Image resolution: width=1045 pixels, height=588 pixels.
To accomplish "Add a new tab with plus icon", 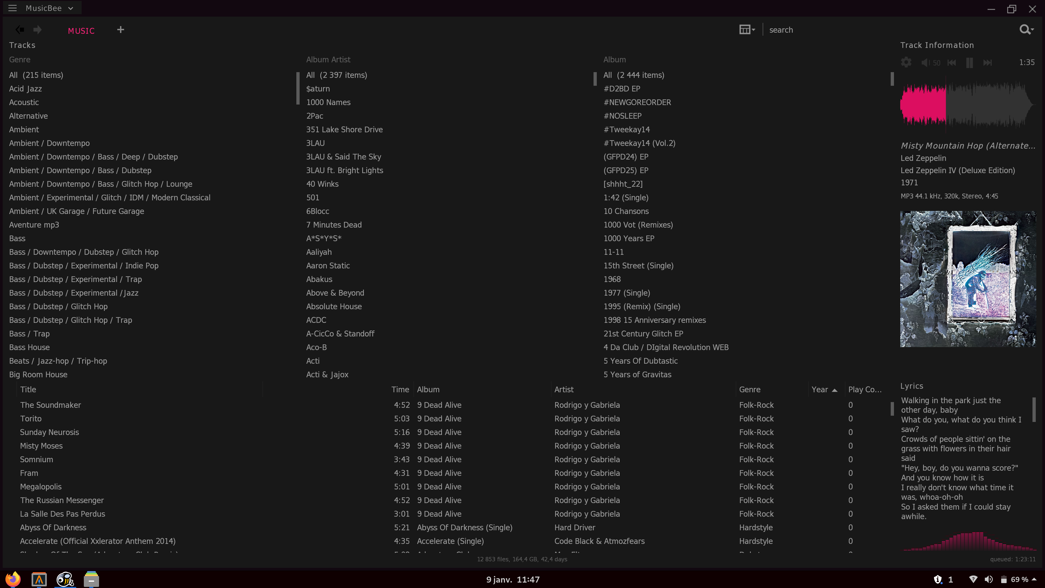I will pos(121,30).
